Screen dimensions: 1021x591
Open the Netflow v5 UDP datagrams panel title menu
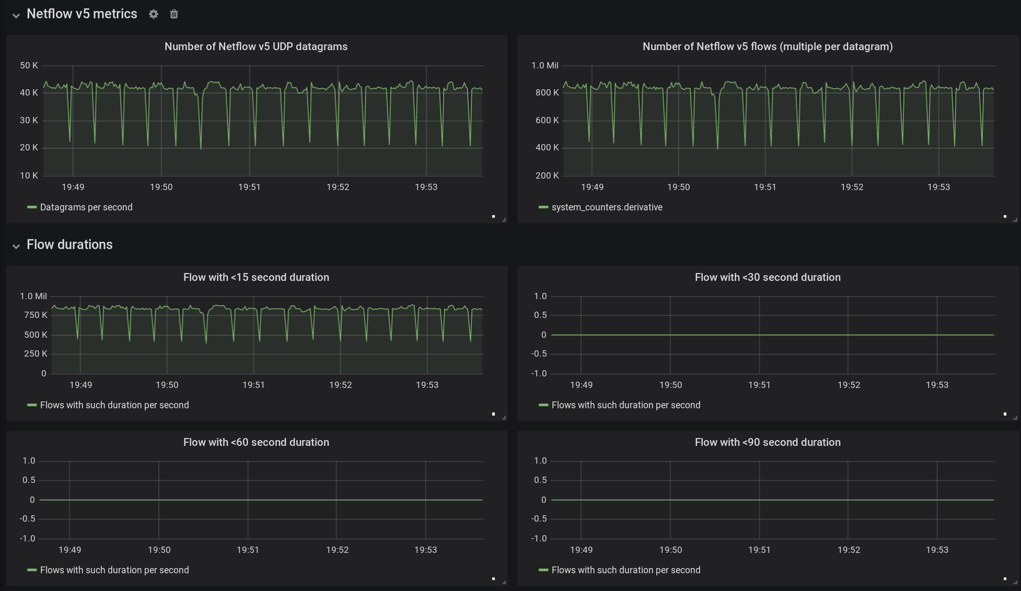pos(256,46)
